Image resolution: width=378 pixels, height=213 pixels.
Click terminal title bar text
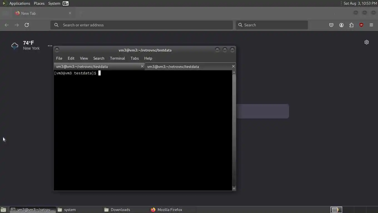click(x=145, y=50)
